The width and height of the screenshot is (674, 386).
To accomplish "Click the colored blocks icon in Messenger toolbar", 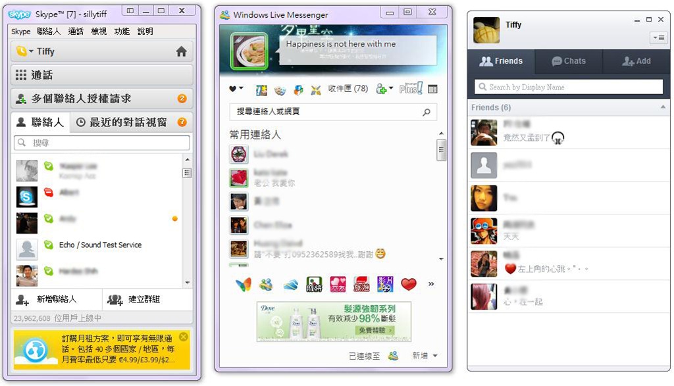I will point(298,89).
